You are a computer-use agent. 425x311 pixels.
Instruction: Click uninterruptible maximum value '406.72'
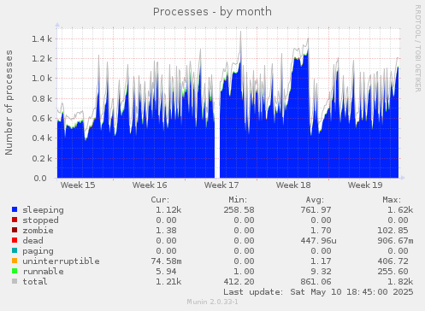click(x=393, y=261)
